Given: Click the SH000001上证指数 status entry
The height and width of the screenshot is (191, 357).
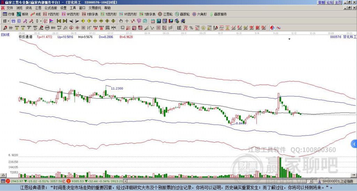Looking at the screenshot, I should tap(338, 181).
